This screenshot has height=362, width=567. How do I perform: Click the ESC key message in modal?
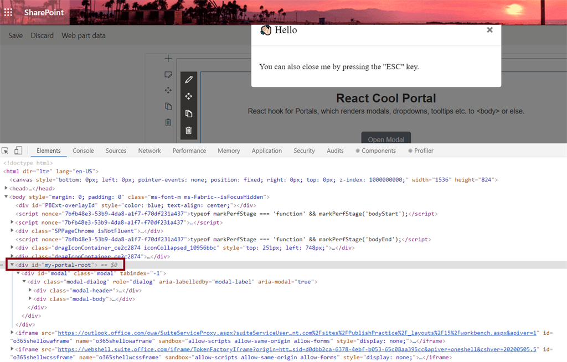coord(339,66)
